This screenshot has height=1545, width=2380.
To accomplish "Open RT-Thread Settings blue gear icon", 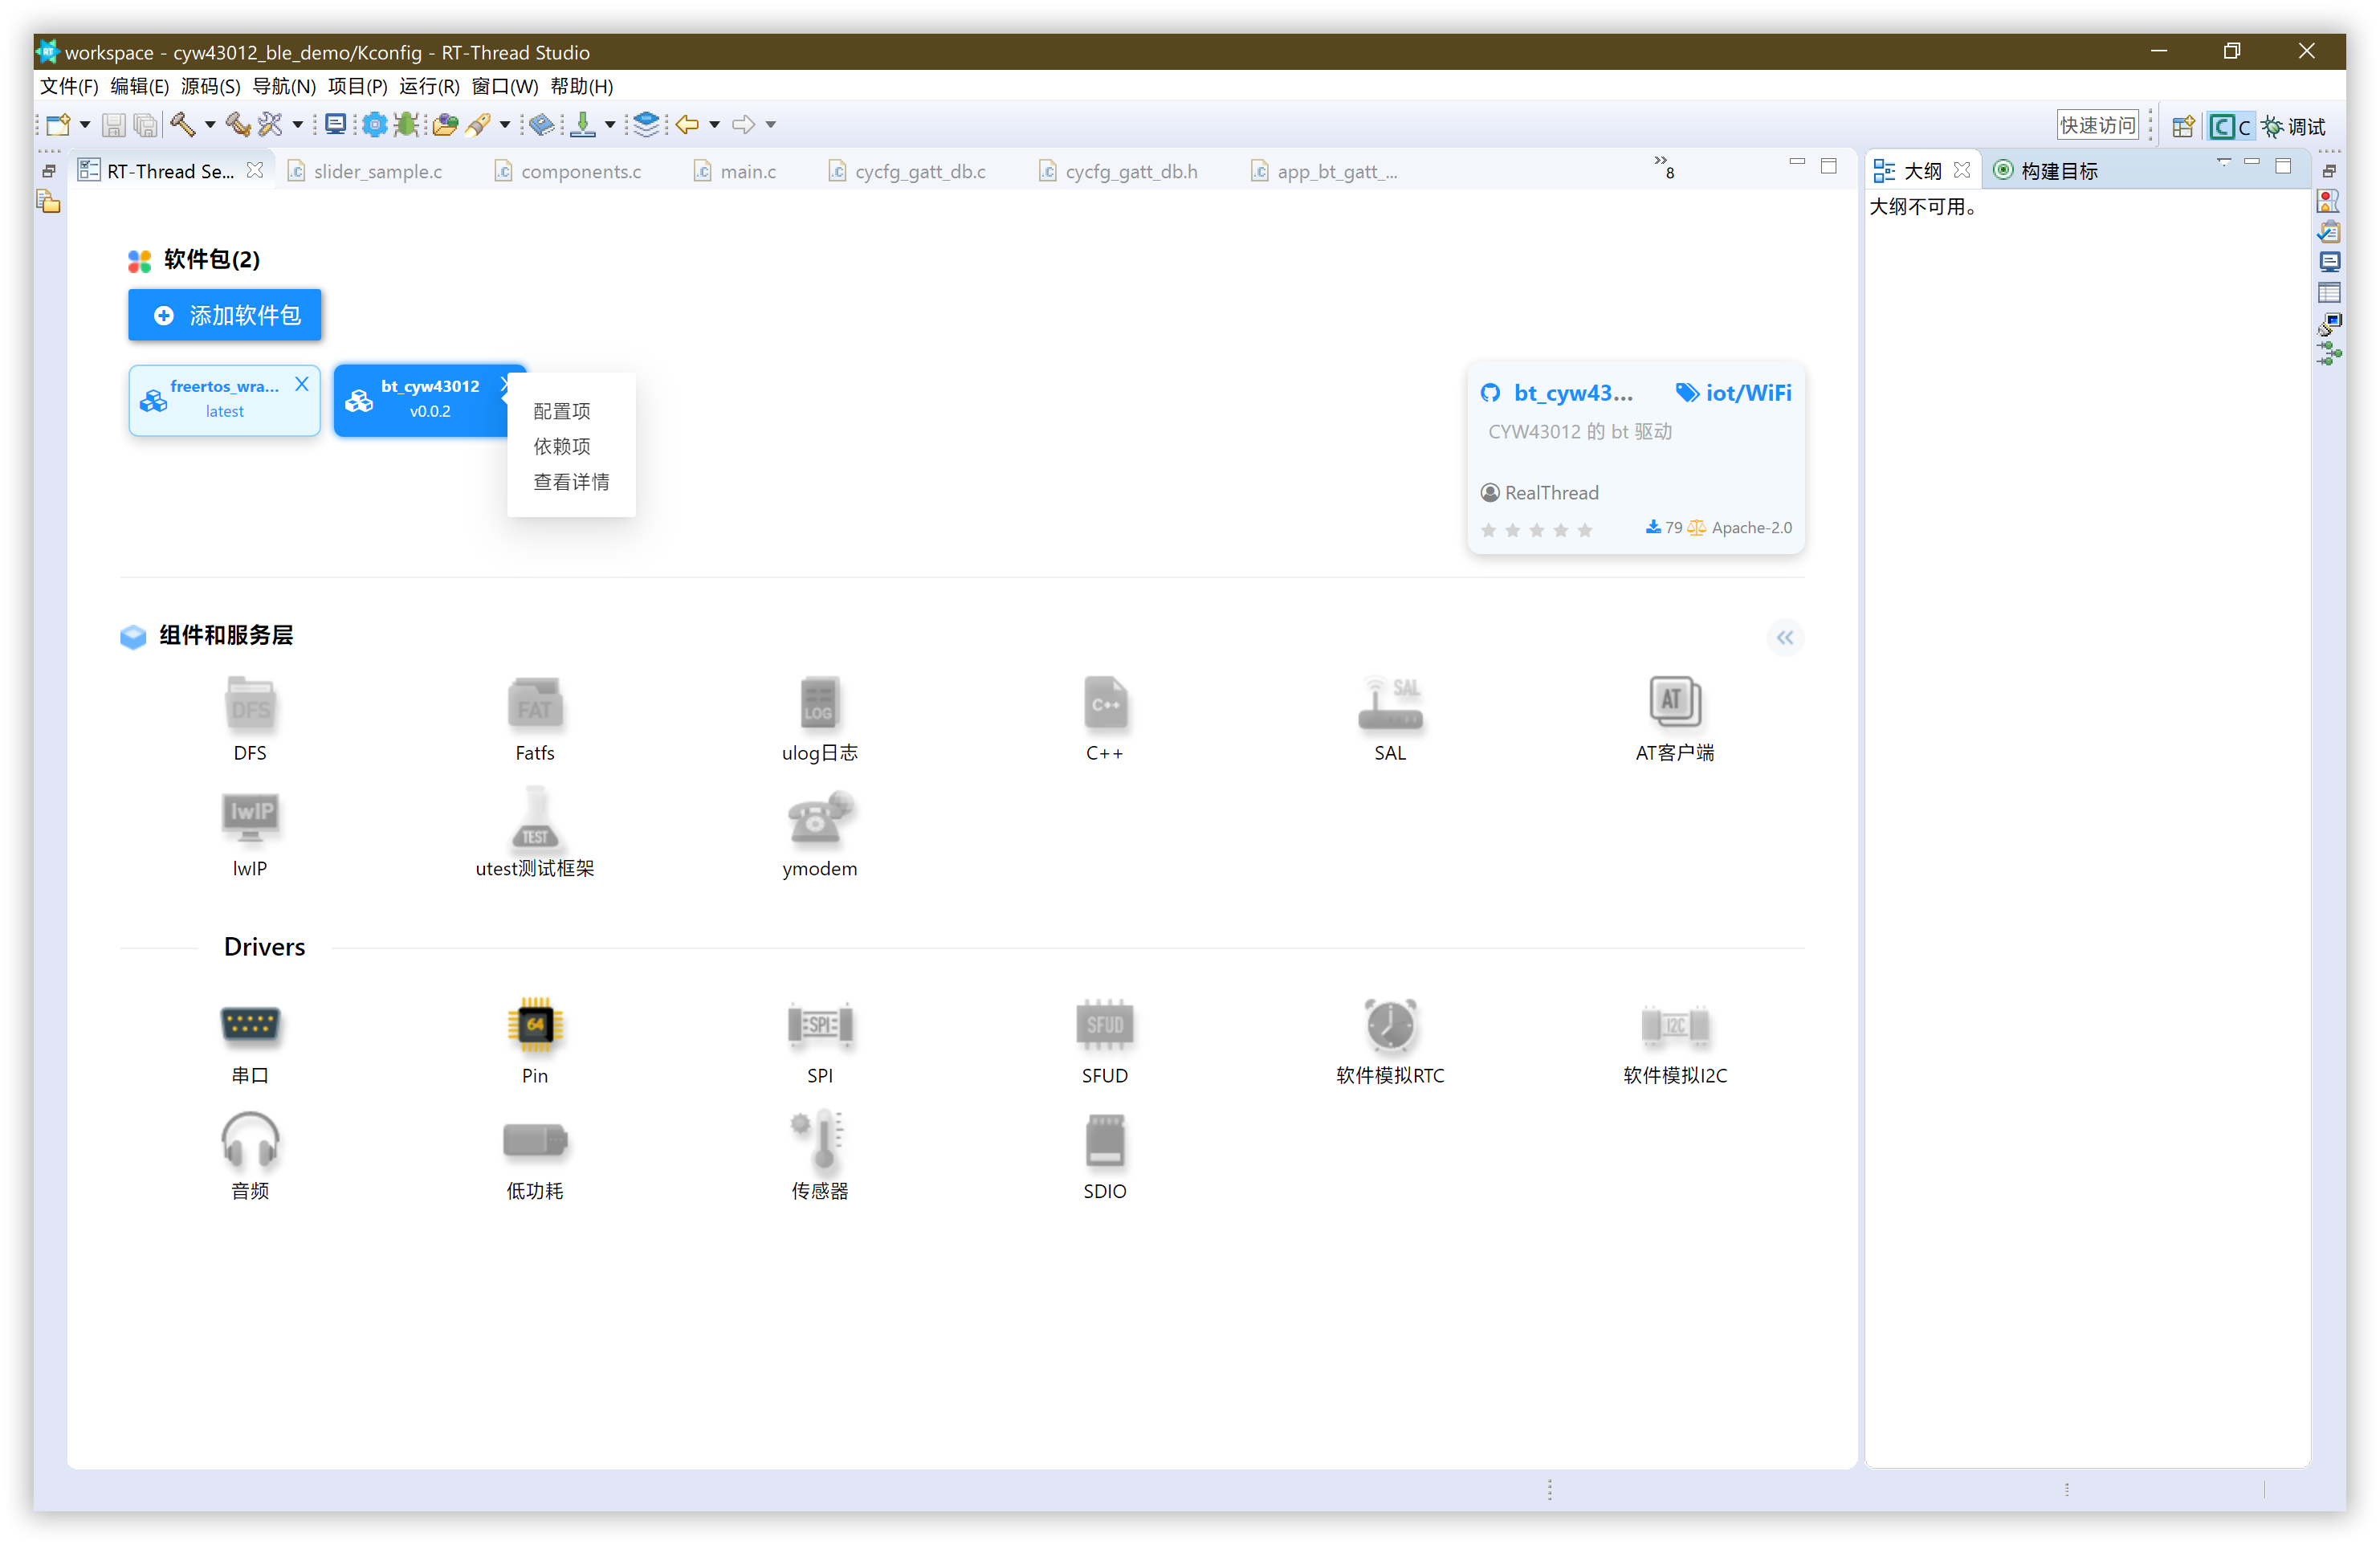I will pos(374,124).
